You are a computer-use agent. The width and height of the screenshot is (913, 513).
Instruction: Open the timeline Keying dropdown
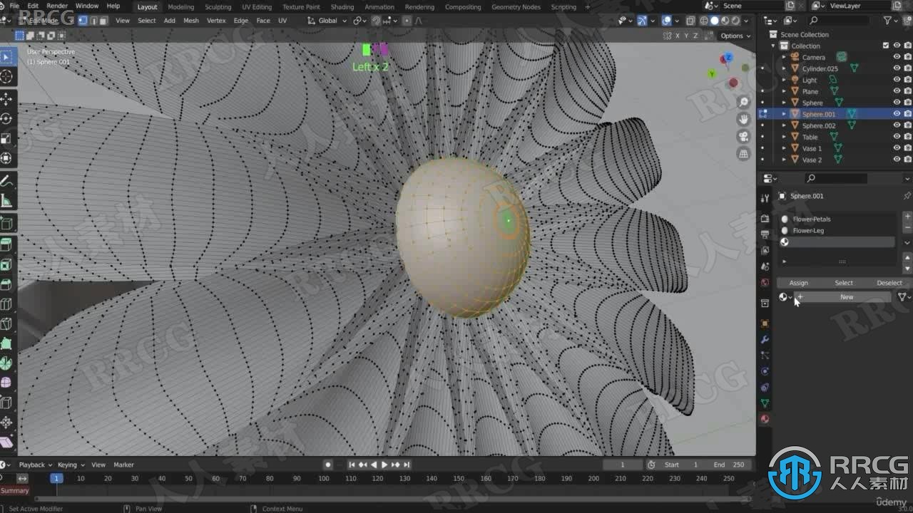(71, 465)
